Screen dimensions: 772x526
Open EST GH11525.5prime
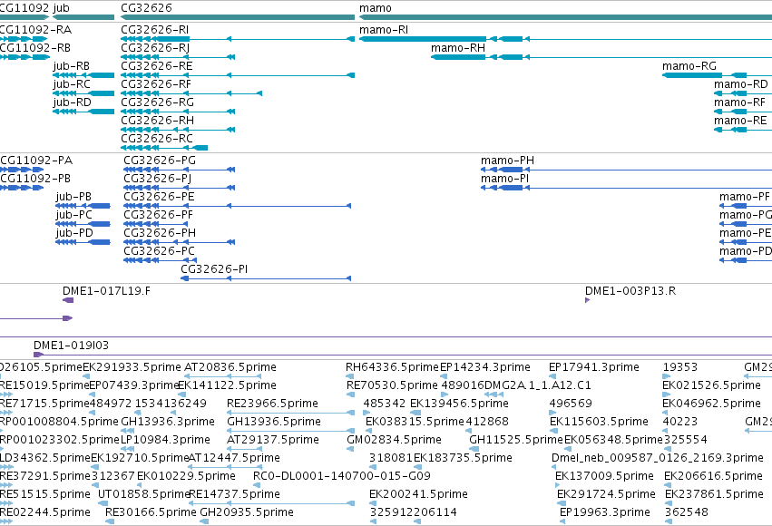pyautogui.click(x=516, y=441)
